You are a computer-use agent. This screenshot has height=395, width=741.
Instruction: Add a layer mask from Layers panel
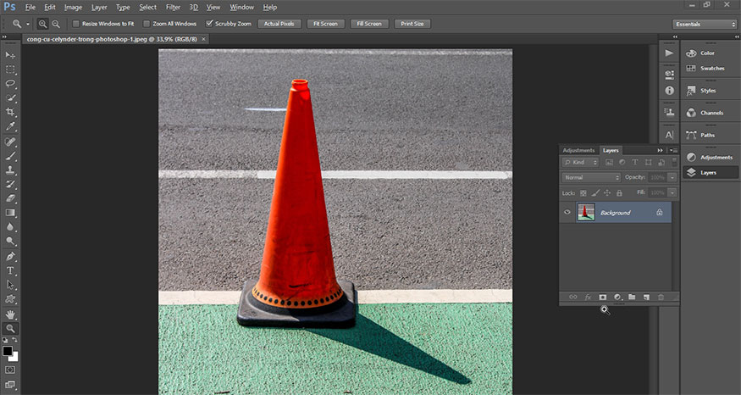[x=603, y=298]
